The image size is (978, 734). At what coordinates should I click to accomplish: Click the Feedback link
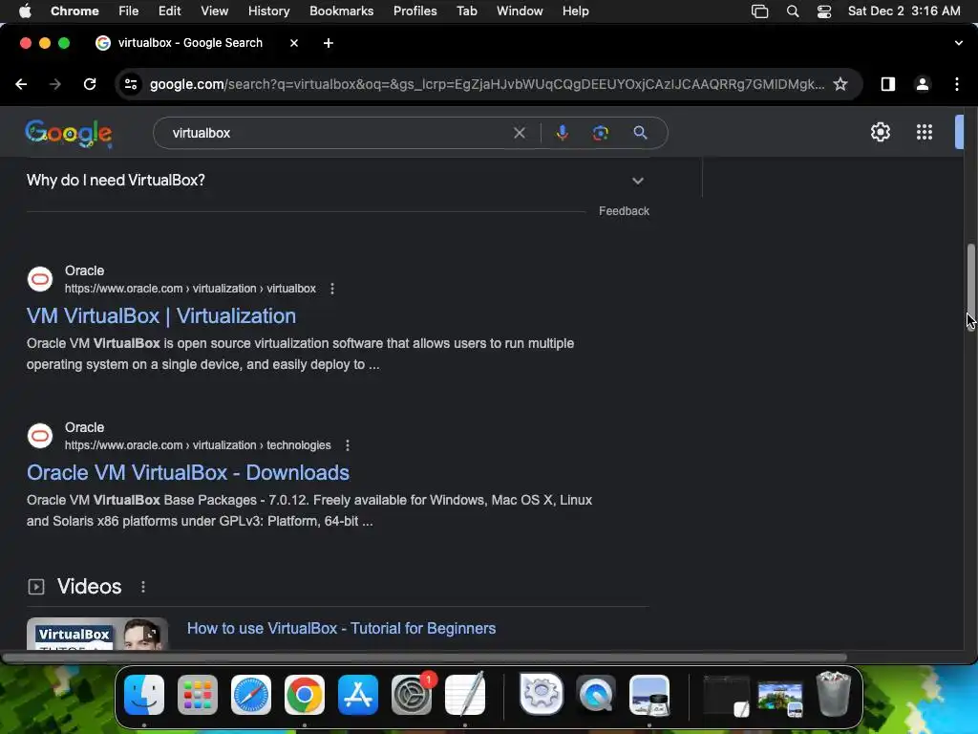coord(624,211)
